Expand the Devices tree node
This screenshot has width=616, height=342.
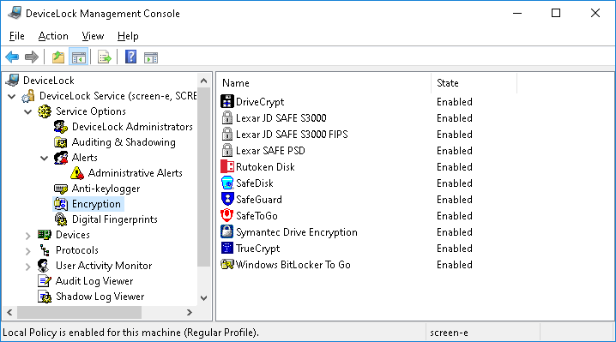point(28,236)
